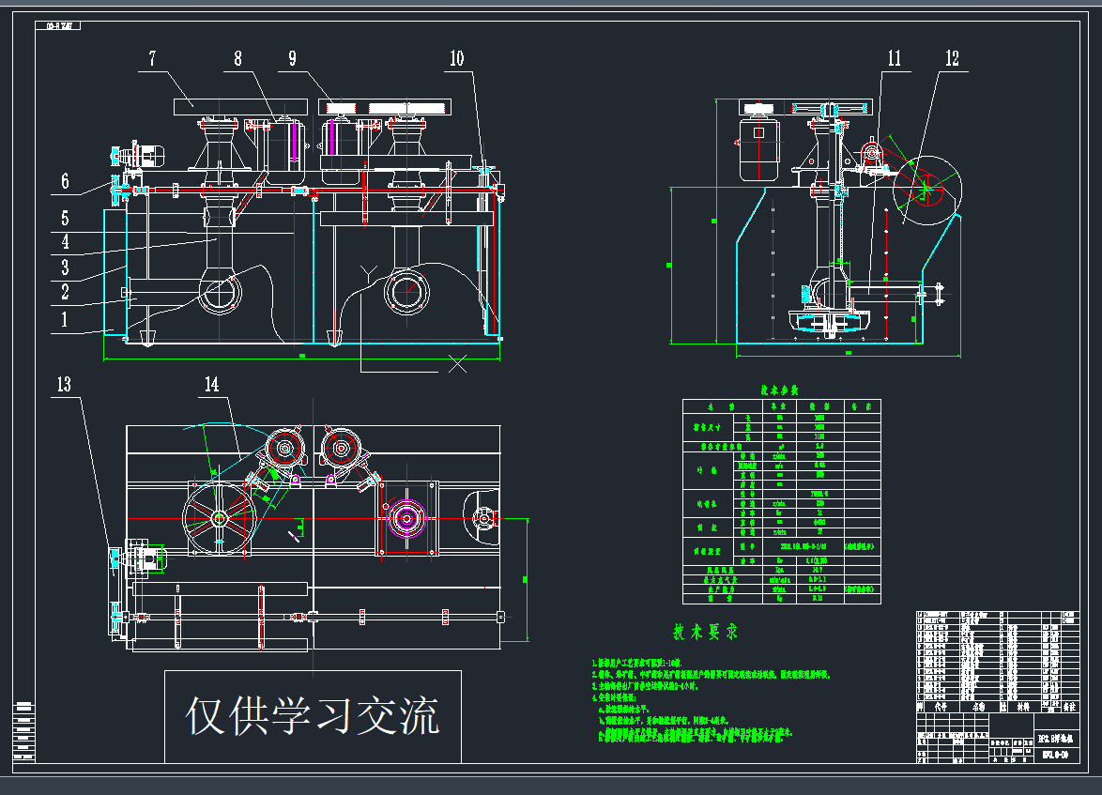Select part callout number 12
The width and height of the screenshot is (1102, 795).
pyautogui.click(x=952, y=59)
